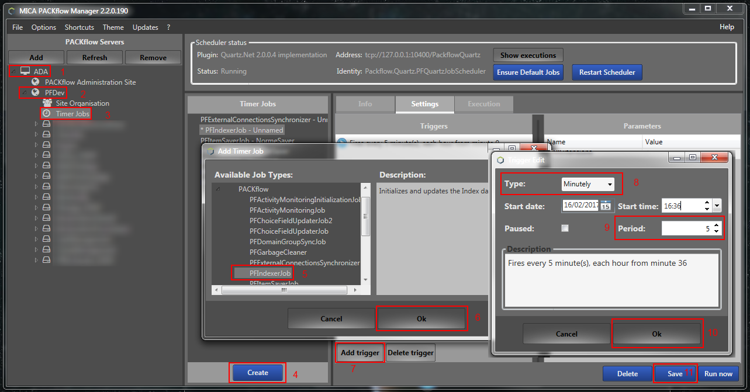Click the Create button under Timer Jobs

258,373
